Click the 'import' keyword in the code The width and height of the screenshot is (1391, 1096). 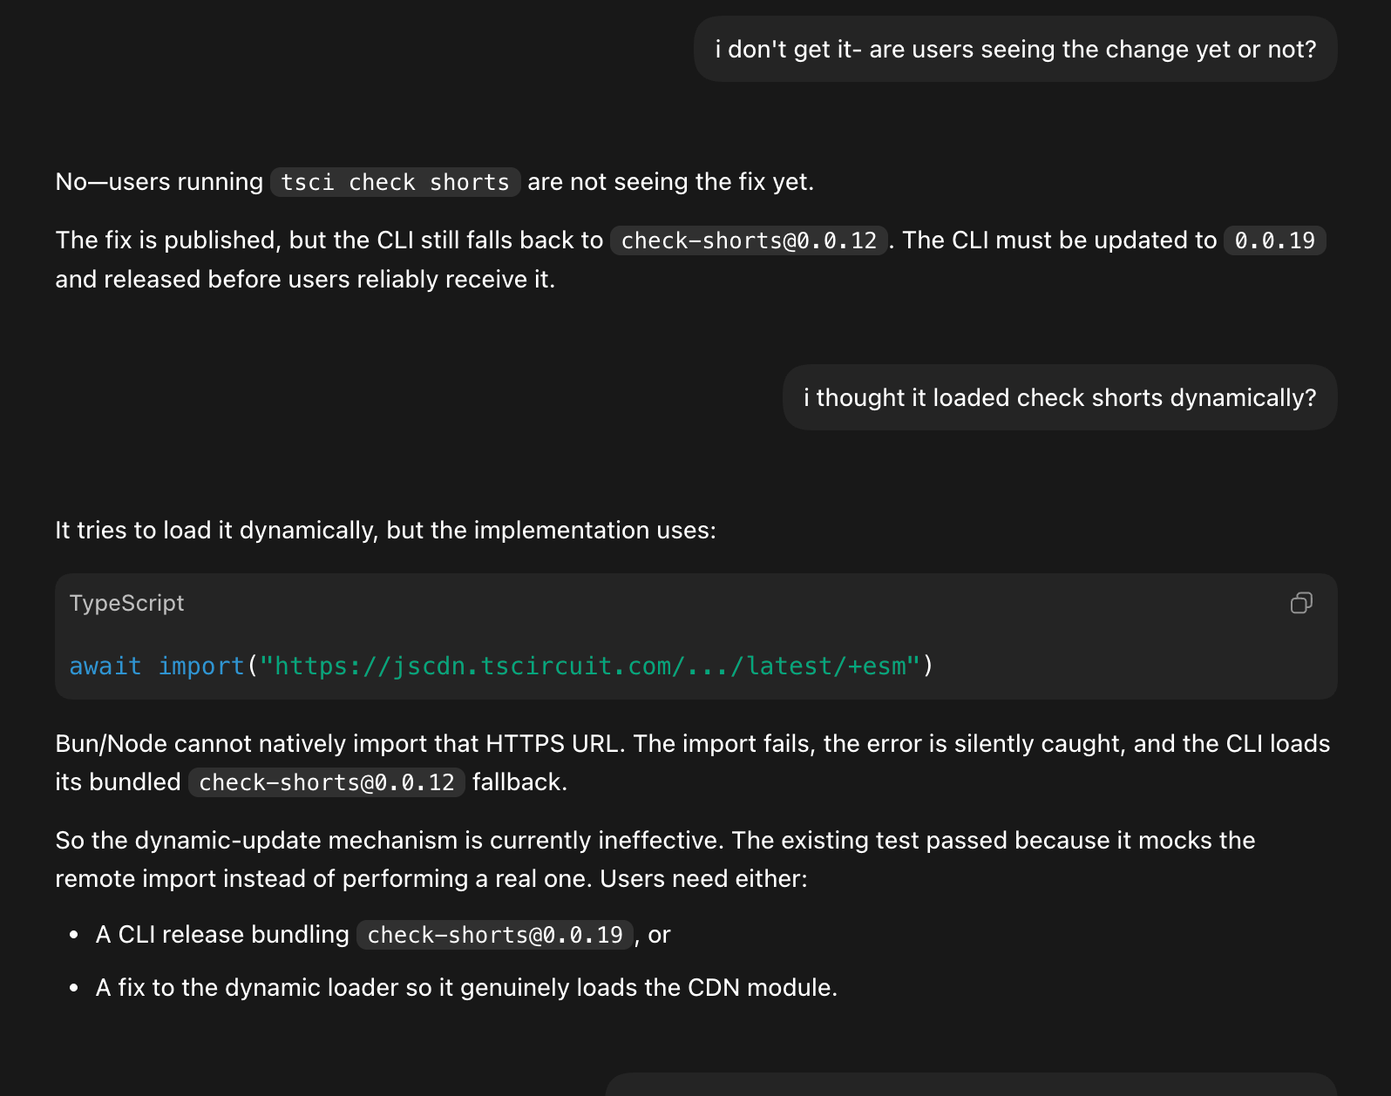tap(200, 666)
